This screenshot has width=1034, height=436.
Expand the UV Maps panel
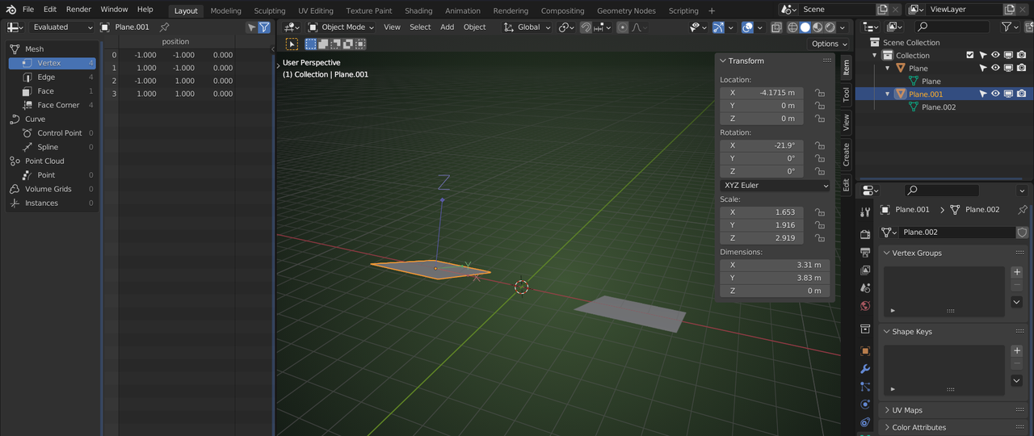(x=906, y=410)
